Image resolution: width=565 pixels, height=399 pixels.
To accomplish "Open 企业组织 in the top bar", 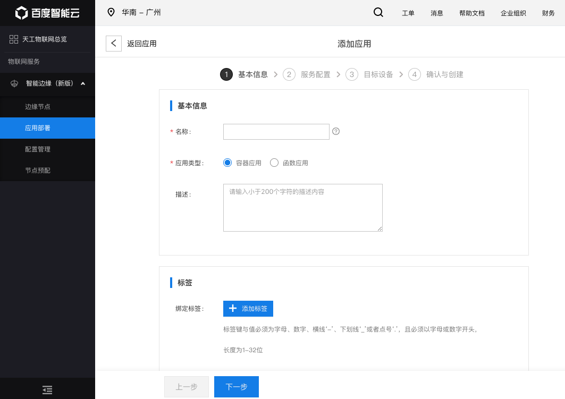I will 513,13.
